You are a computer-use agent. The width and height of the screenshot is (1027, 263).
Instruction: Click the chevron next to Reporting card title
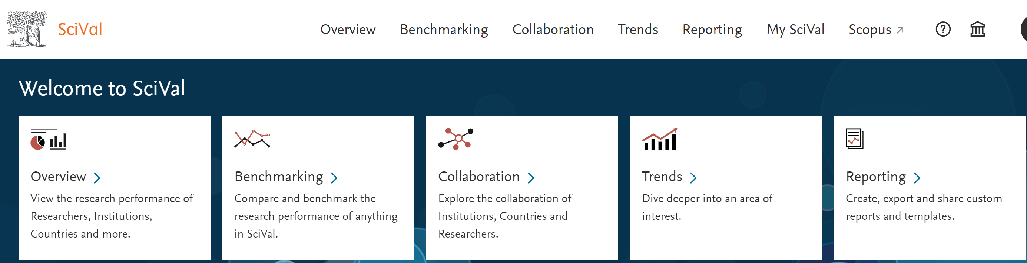(917, 177)
